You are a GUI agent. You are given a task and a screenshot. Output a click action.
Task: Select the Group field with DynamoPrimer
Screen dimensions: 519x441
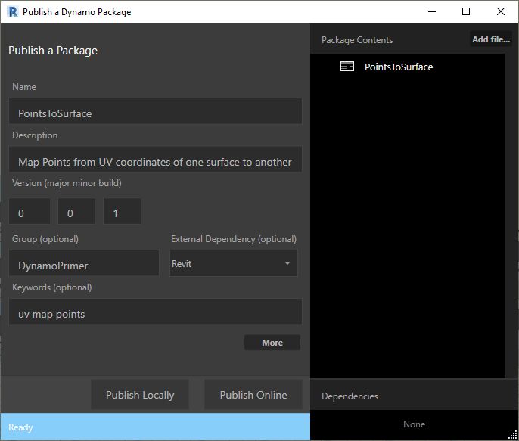tap(84, 264)
